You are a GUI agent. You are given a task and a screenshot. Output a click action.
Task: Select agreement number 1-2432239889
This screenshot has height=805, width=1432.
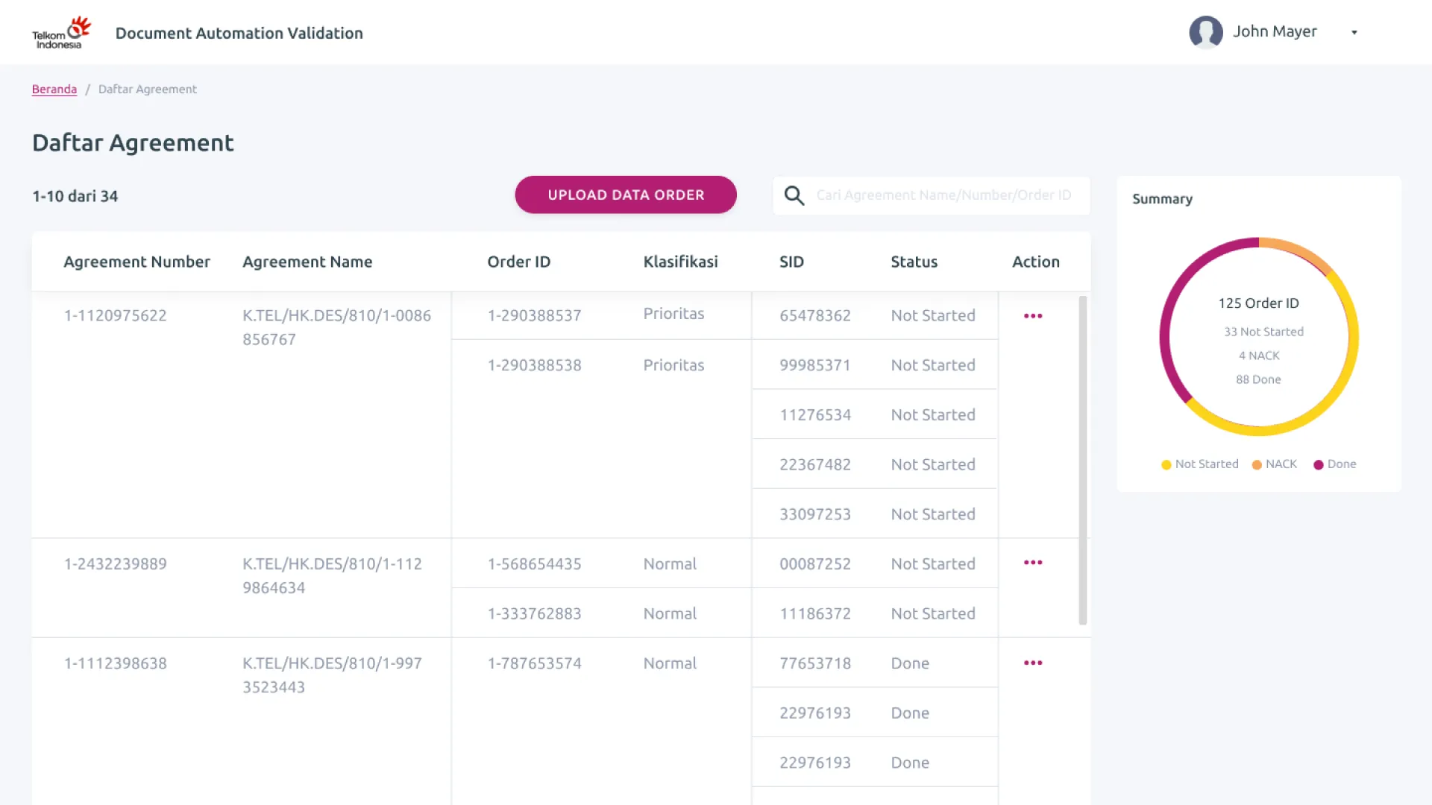116,563
